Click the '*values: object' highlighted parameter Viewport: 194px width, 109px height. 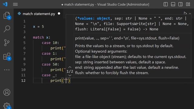[x=94, y=18]
